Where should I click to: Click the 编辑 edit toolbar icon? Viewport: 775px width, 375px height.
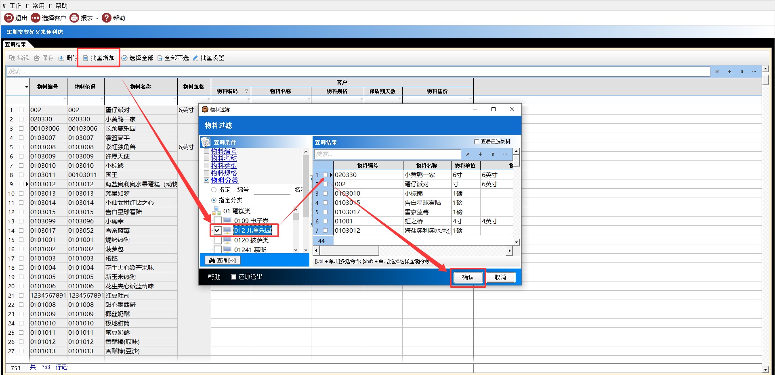[x=12, y=58]
